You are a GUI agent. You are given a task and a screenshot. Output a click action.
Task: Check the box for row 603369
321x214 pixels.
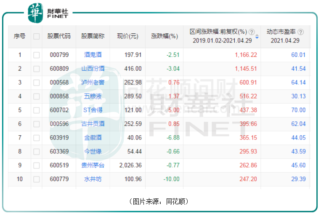pyautogui.click(x=37, y=152)
